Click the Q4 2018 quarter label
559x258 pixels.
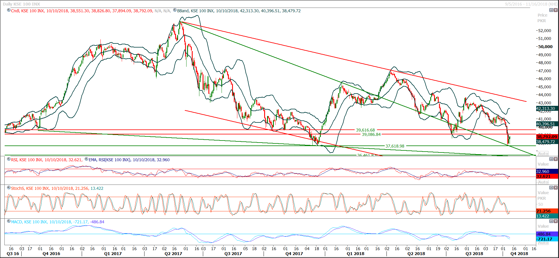519,254
